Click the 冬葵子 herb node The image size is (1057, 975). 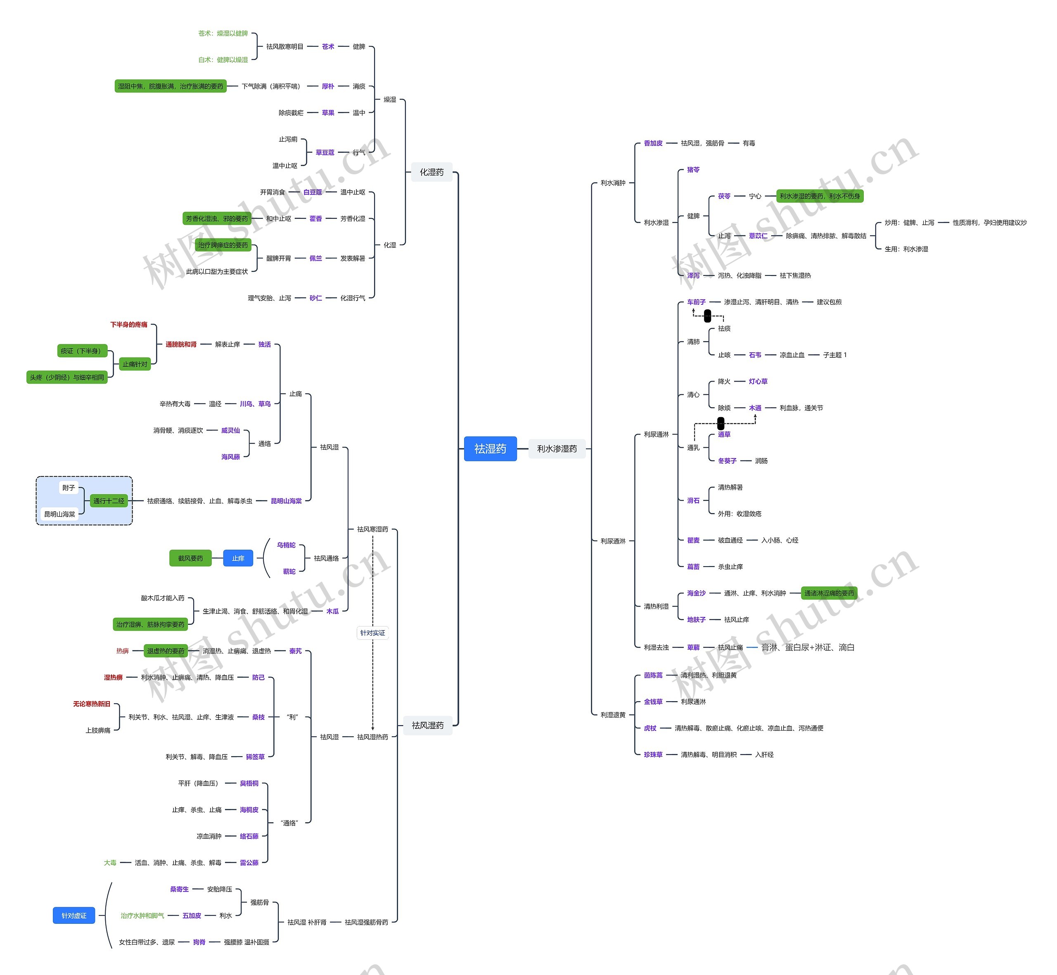728,460
